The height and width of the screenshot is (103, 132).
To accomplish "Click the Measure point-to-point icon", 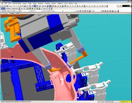I will [x=42, y=8].
